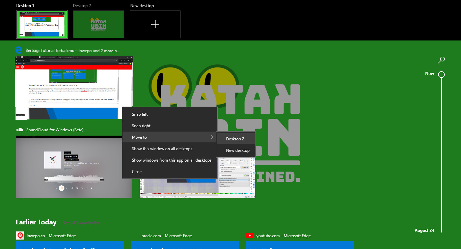
Task: Add a virtual desktop with the plus button
Action: pos(155,24)
